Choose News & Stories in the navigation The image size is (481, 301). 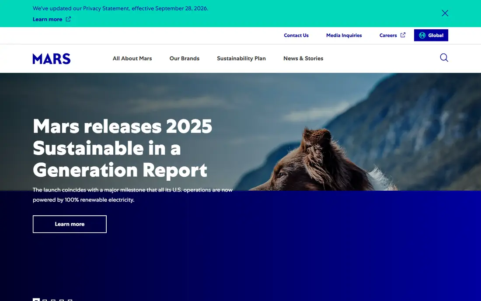click(303, 58)
